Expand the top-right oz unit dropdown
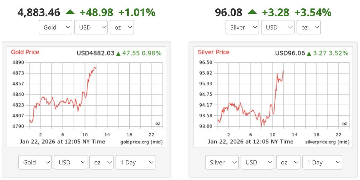Viewport: 360px width, 180px height. 308,27
